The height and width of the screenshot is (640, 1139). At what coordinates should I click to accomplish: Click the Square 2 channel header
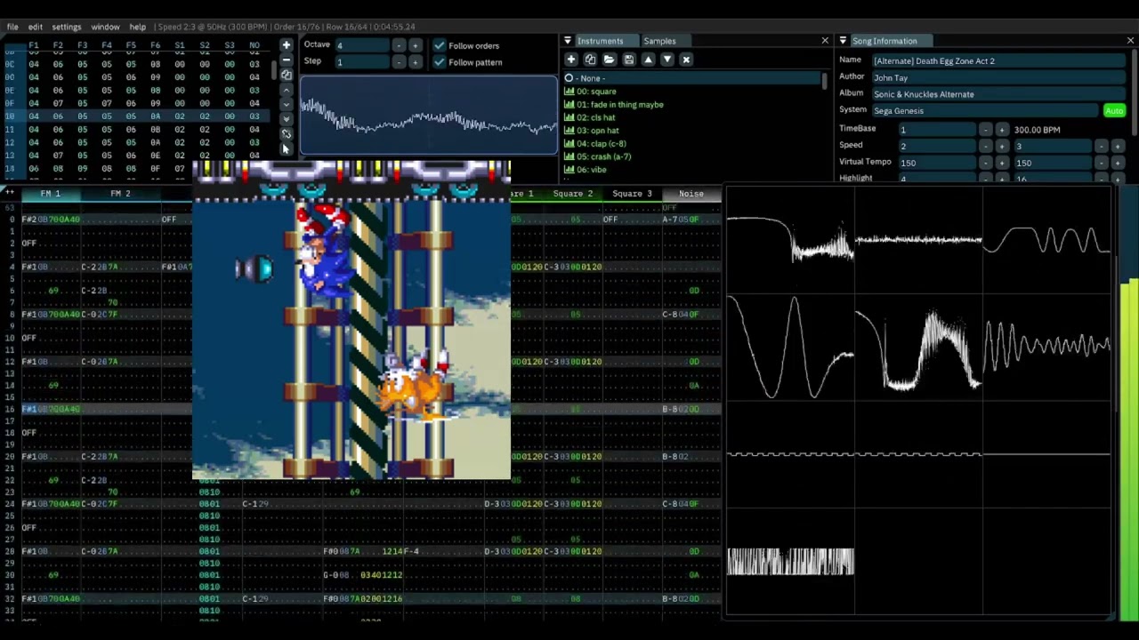click(572, 194)
